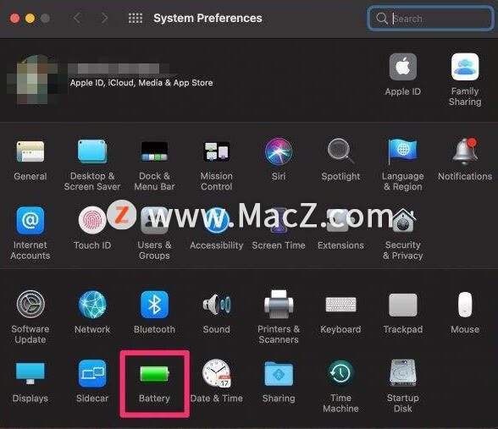Close the System Preferences window
The image size is (498, 429).
click(15, 19)
